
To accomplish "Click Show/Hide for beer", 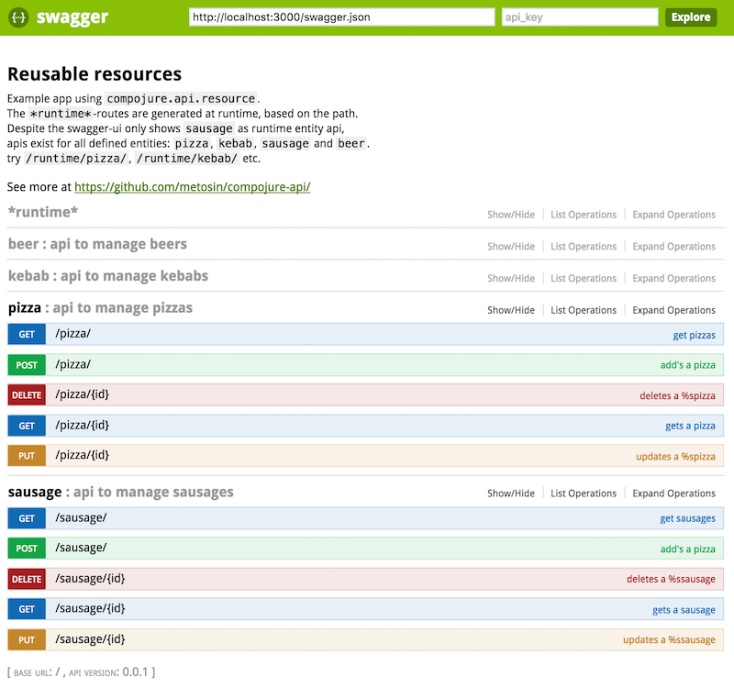I will click(511, 247).
